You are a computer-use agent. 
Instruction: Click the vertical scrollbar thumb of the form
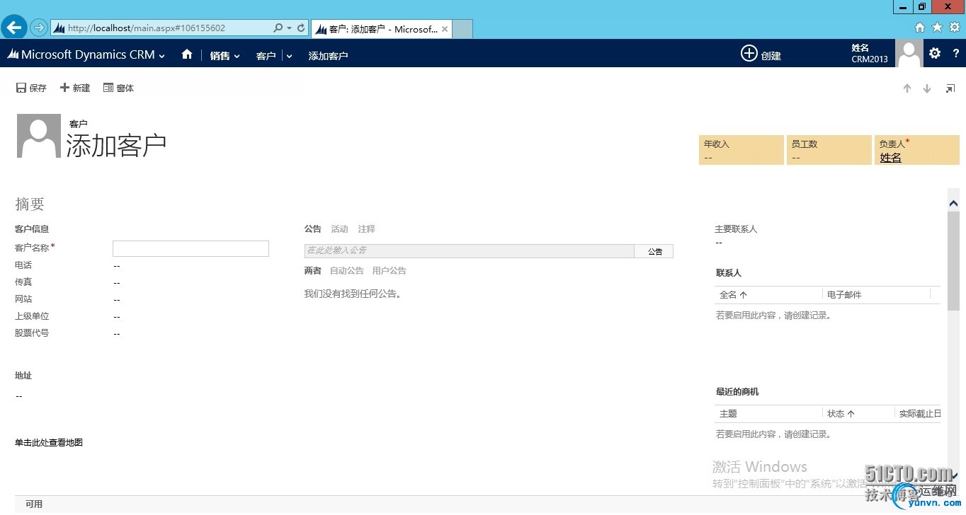pyautogui.click(x=953, y=261)
